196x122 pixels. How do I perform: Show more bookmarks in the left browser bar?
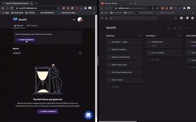94,13
